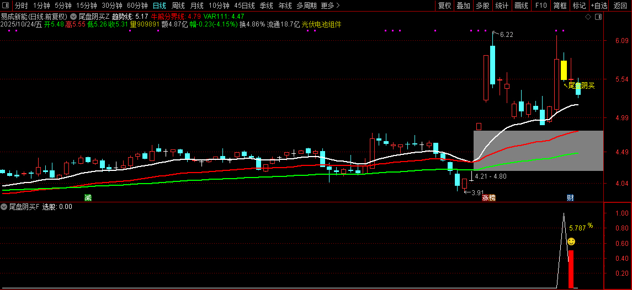Click the 换4.86% turnover value
The height and width of the screenshot is (290, 632).
252,25
